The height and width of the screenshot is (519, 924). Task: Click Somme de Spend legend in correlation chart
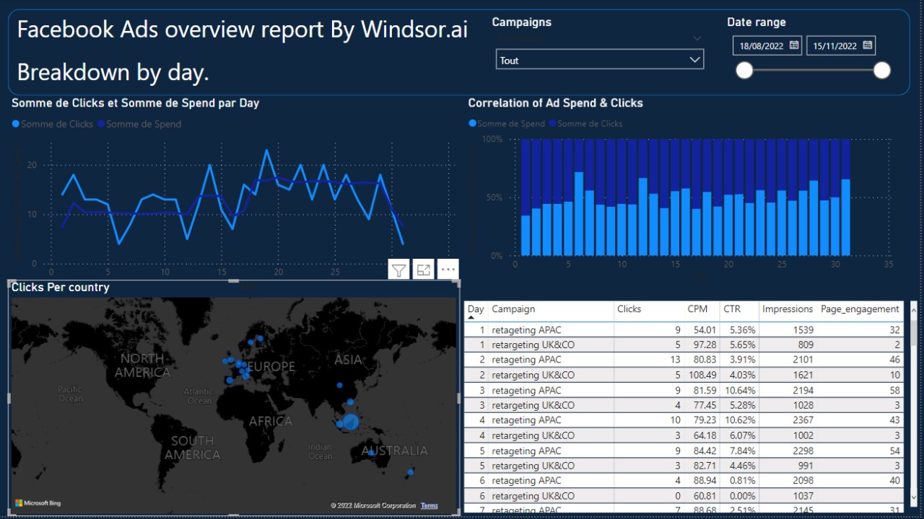pos(507,123)
